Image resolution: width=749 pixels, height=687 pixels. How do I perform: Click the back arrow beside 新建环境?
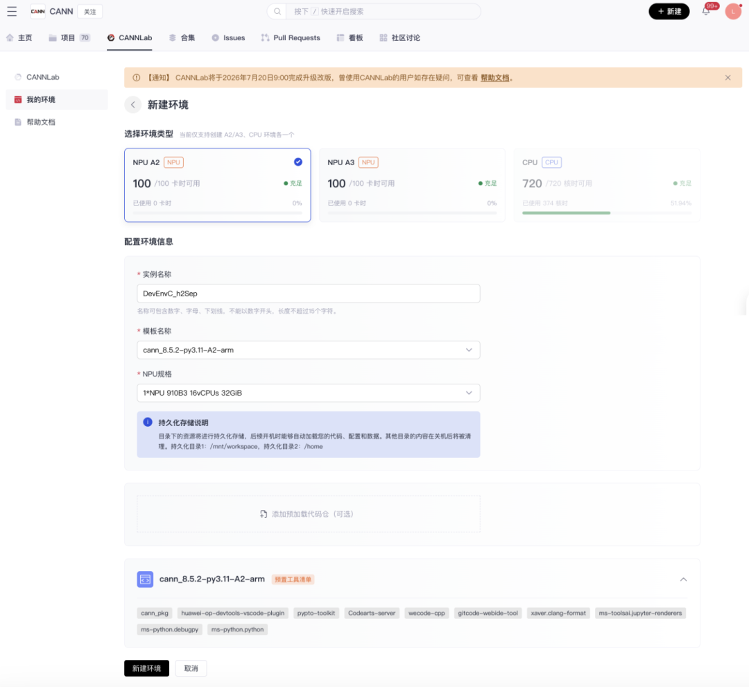click(132, 105)
